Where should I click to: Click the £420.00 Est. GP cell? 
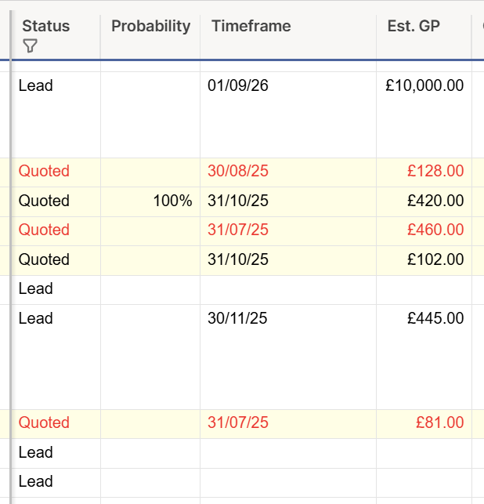pos(424,202)
